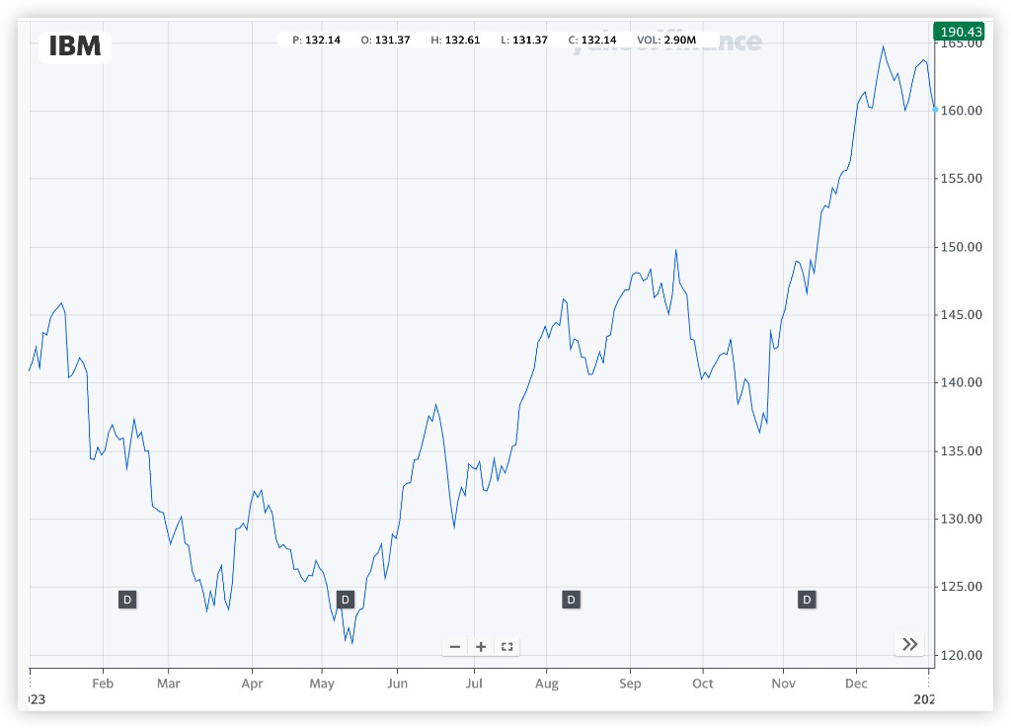1011x728 pixels.
Task: Click the 145.00 price axis label
Action: pyautogui.click(x=962, y=315)
